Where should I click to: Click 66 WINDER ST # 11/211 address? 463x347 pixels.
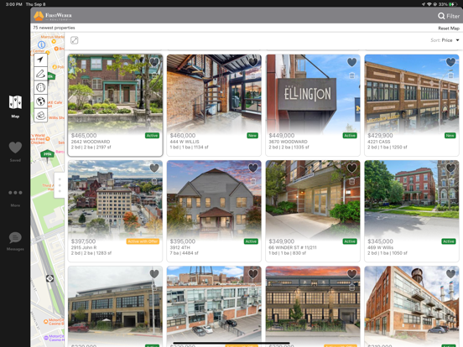[293, 247]
